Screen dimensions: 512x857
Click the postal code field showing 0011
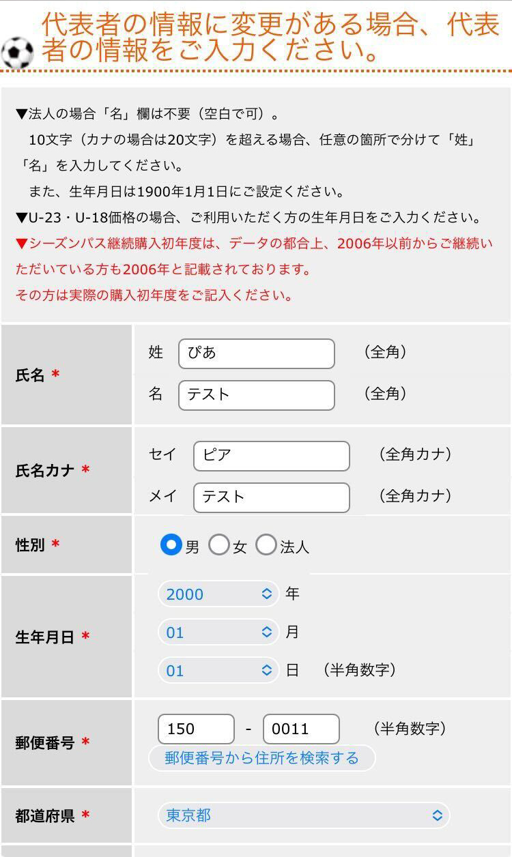click(x=301, y=729)
